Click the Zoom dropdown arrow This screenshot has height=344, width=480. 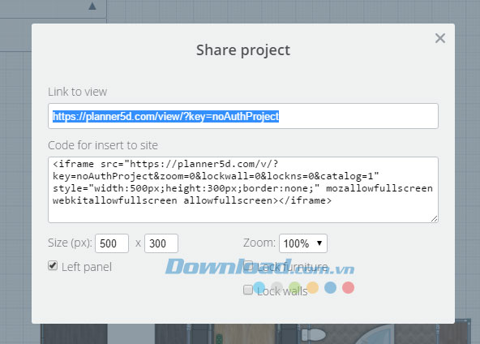click(x=319, y=243)
